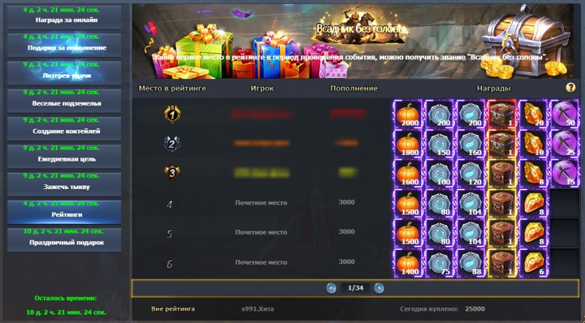Viewport: 585px width, 323px height.
Task: Select the silver medal reward showing 75
Action: coord(439,263)
